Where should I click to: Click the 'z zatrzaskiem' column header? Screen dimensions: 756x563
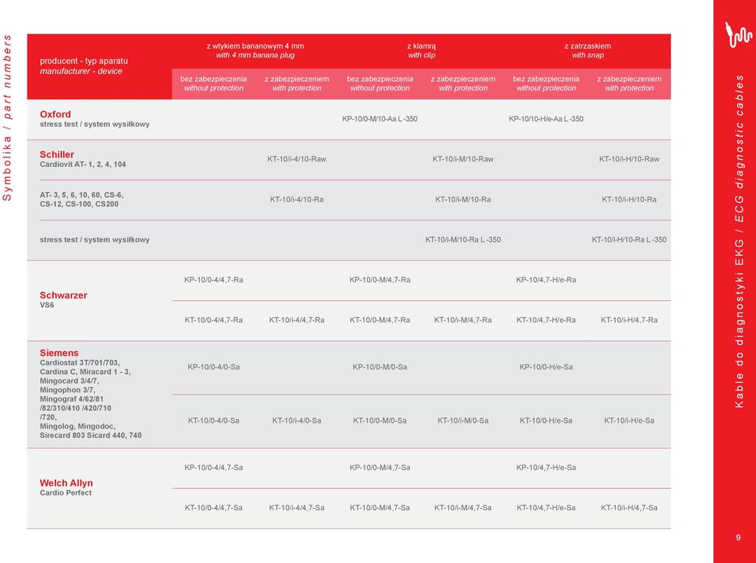(587, 46)
